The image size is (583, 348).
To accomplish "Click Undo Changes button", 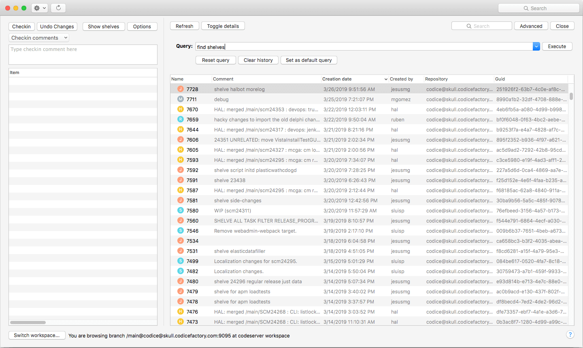I will tap(57, 26).
